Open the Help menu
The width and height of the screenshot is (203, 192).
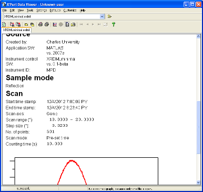coord(83,11)
